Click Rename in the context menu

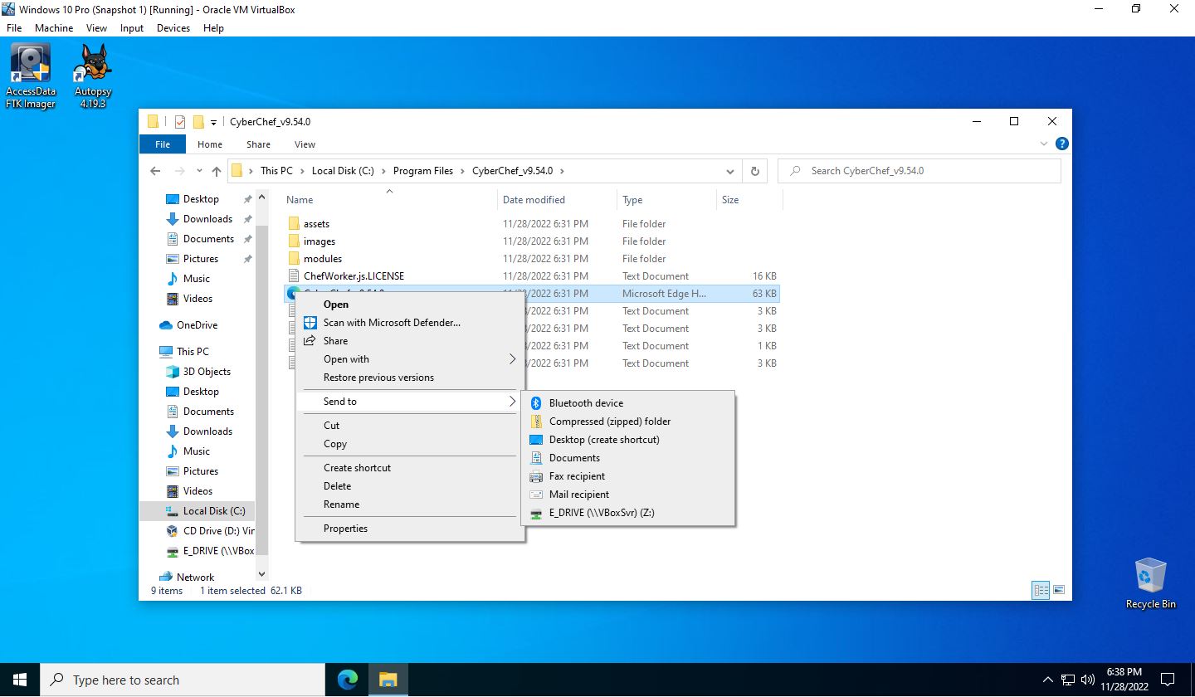click(x=410, y=504)
